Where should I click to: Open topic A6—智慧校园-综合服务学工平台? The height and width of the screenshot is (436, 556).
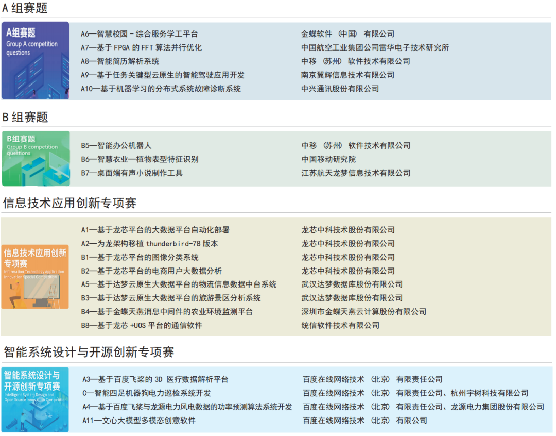click(140, 34)
